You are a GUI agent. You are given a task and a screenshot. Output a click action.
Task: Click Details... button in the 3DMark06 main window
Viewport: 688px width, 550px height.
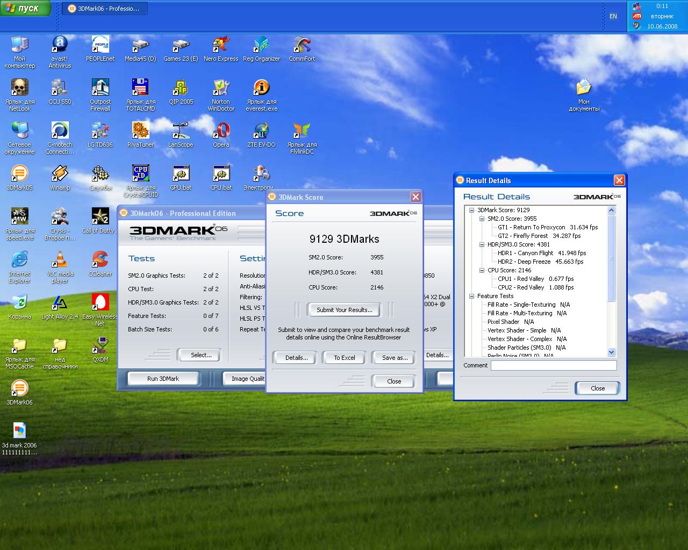click(x=437, y=355)
